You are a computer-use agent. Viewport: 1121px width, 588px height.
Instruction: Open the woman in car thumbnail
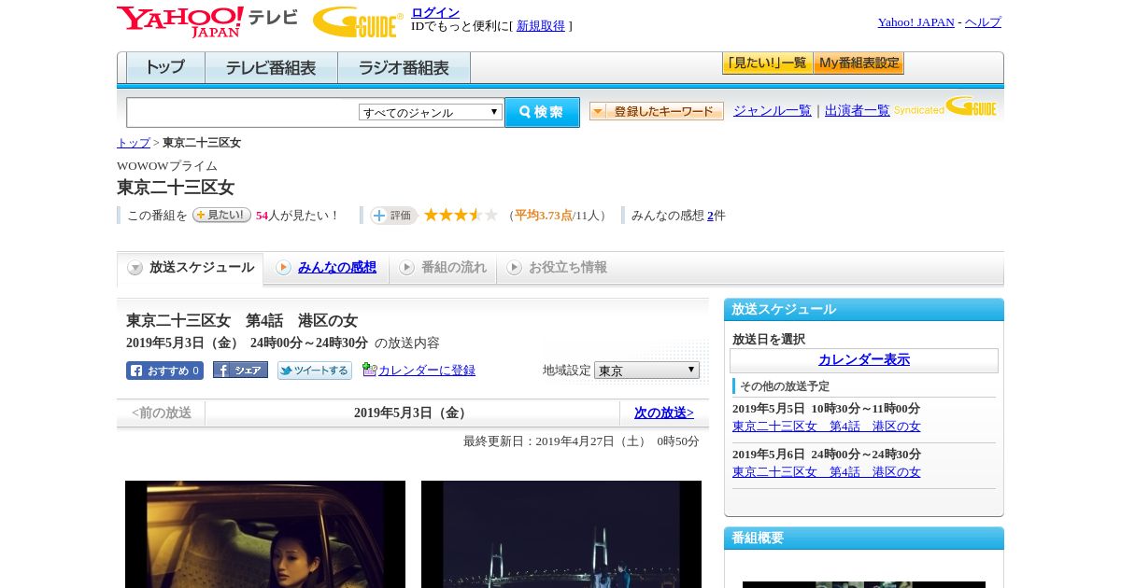pos(265,534)
